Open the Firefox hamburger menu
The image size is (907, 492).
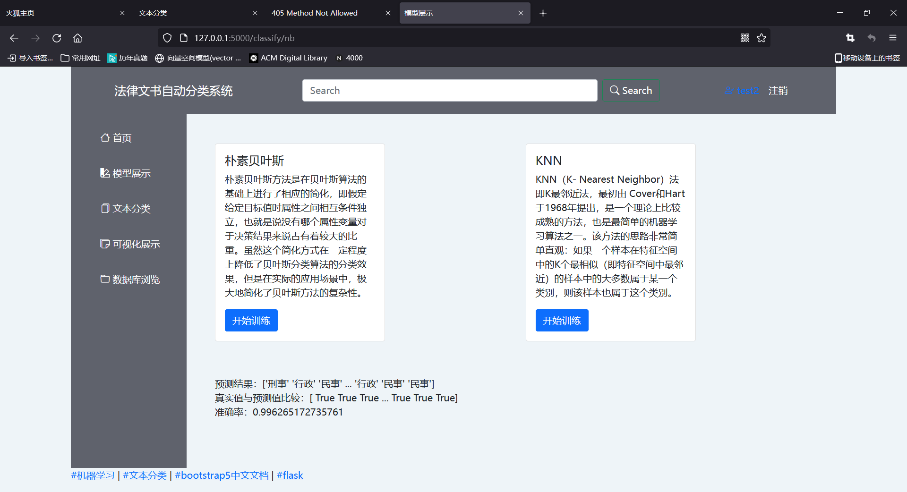tap(892, 38)
